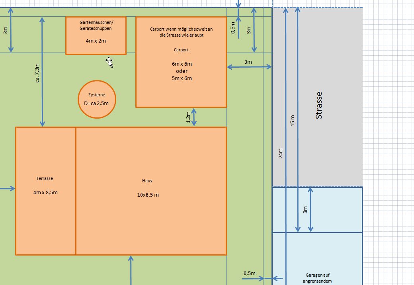Click the 'Terrasse' label
The image size is (414, 285).
pyautogui.click(x=45, y=178)
